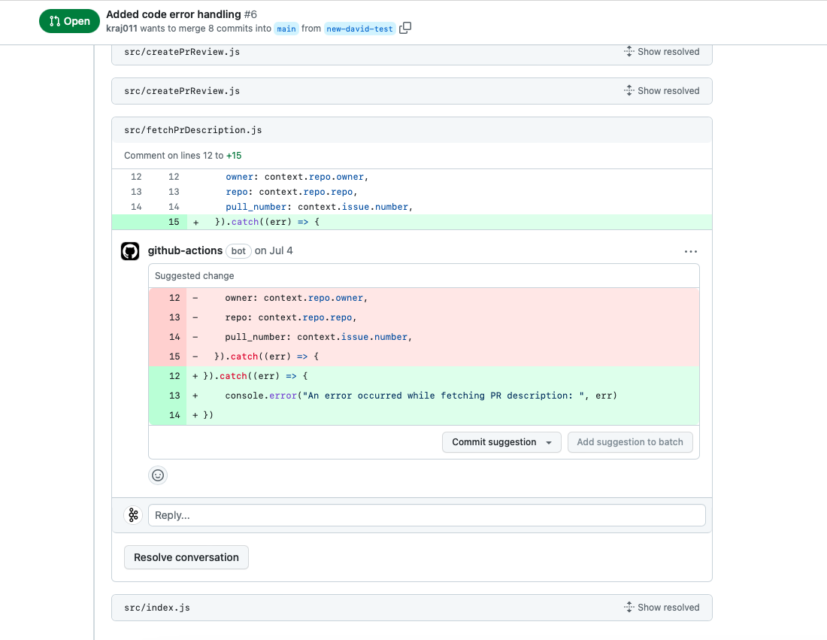Click the unfold icon on src/index.js header
The width and height of the screenshot is (827, 640).
click(x=629, y=607)
